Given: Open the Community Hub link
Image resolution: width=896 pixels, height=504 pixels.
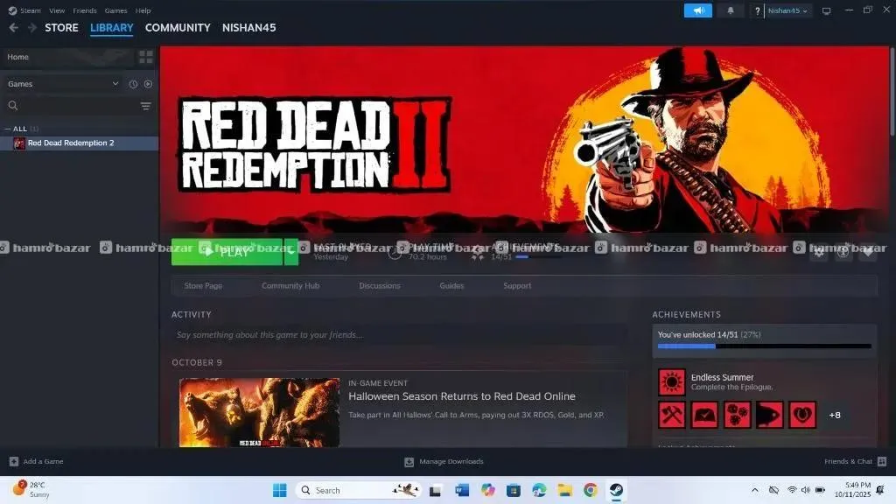Looking at the screenshot, I should click(290, 286).
